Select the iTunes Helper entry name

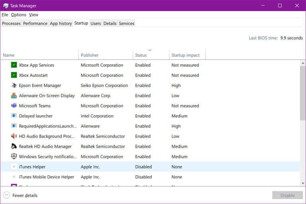32,167
